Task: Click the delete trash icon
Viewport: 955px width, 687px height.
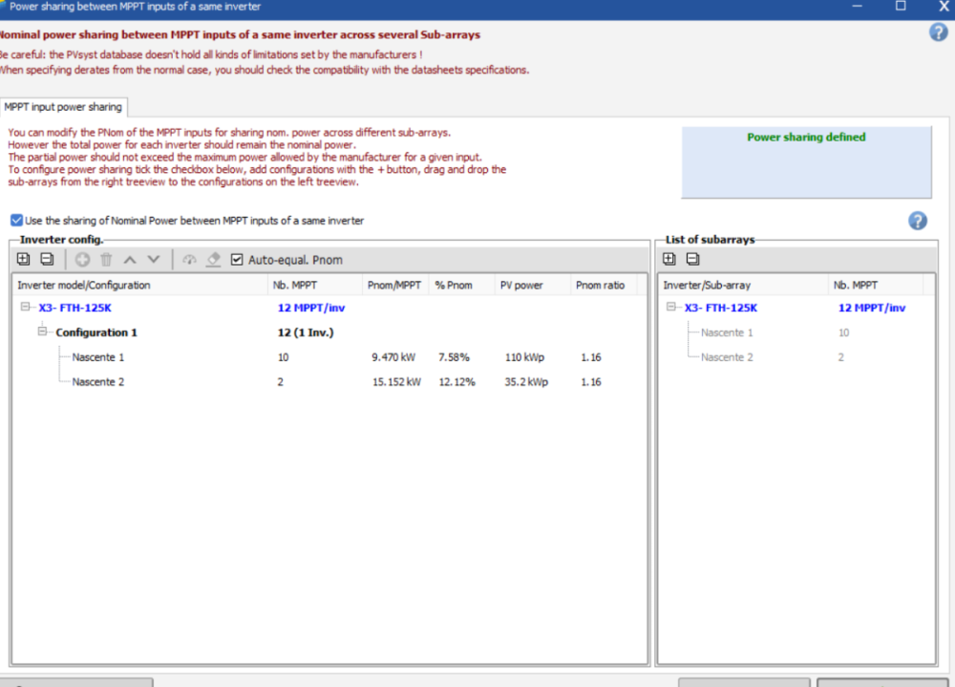Action: pyautogui.click(x=106, y=259)
